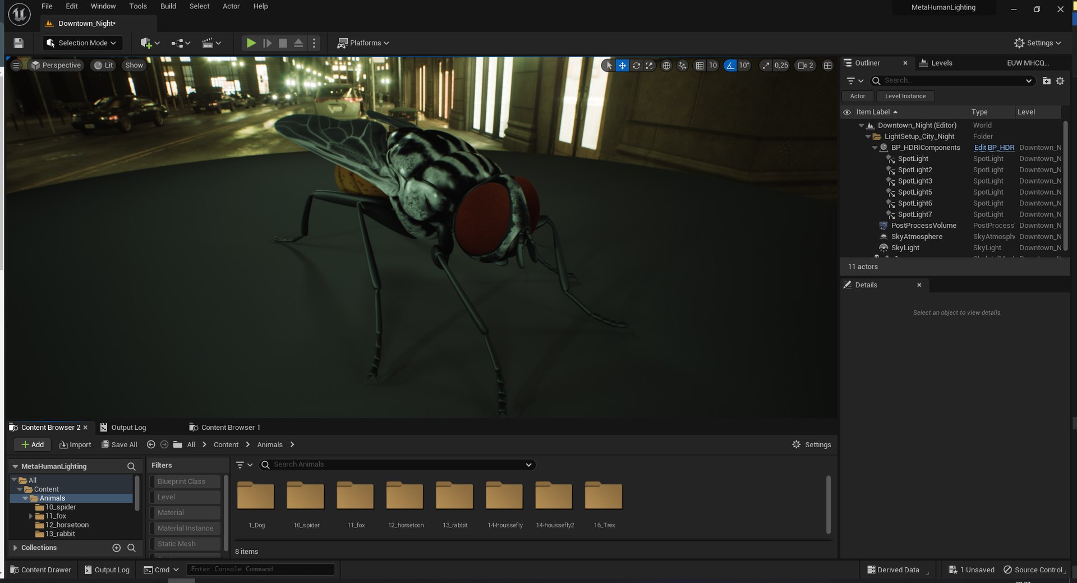Toggle rotation angle snapping in viewport
This screenshot has height=583, width=1077.
[x=730, y=66]
